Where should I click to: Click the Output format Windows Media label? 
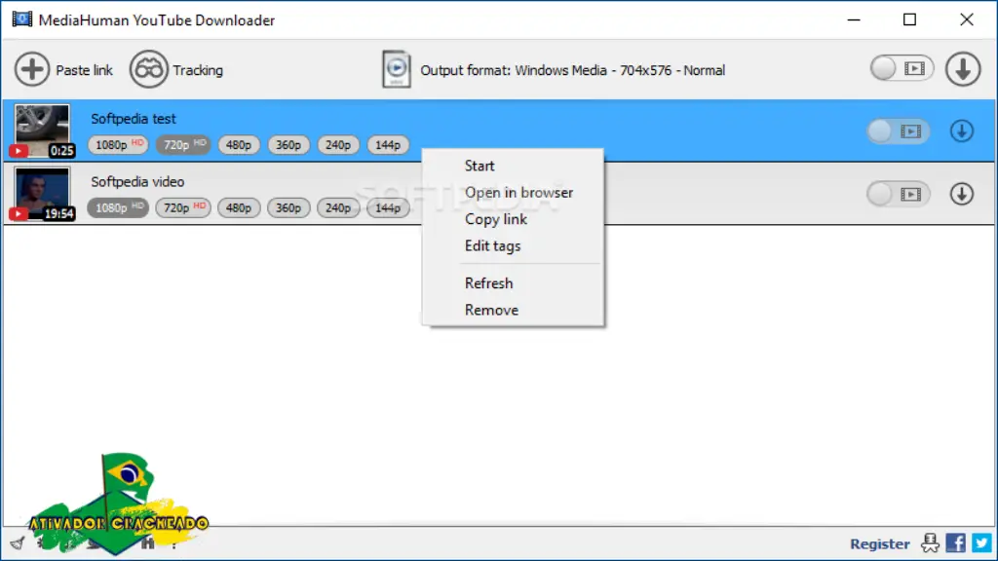coord(572,70)
